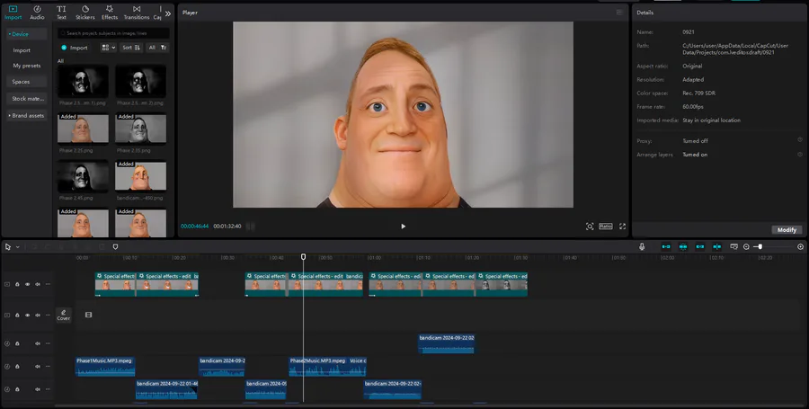Click the current timecode 00:00:46:44

click(x=194, y=227)
